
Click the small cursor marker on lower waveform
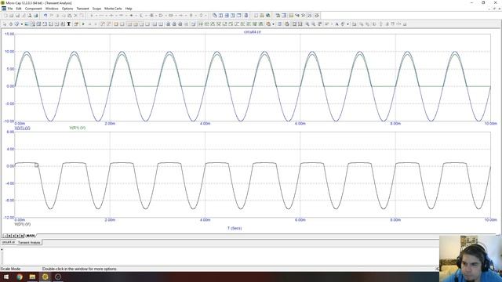[x=37, y=165]
